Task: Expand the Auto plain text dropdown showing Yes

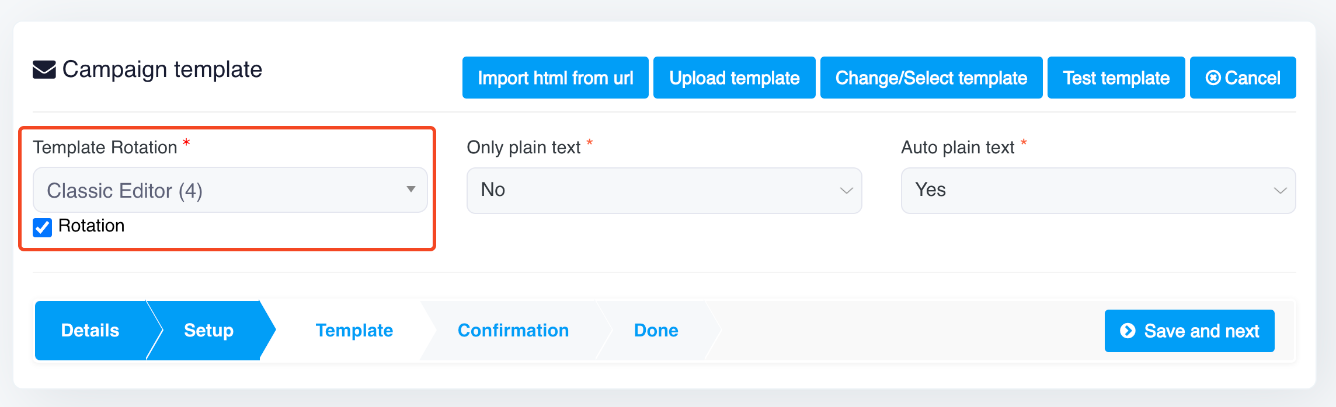Action: pyautogui.click(x=1098, y=191)
